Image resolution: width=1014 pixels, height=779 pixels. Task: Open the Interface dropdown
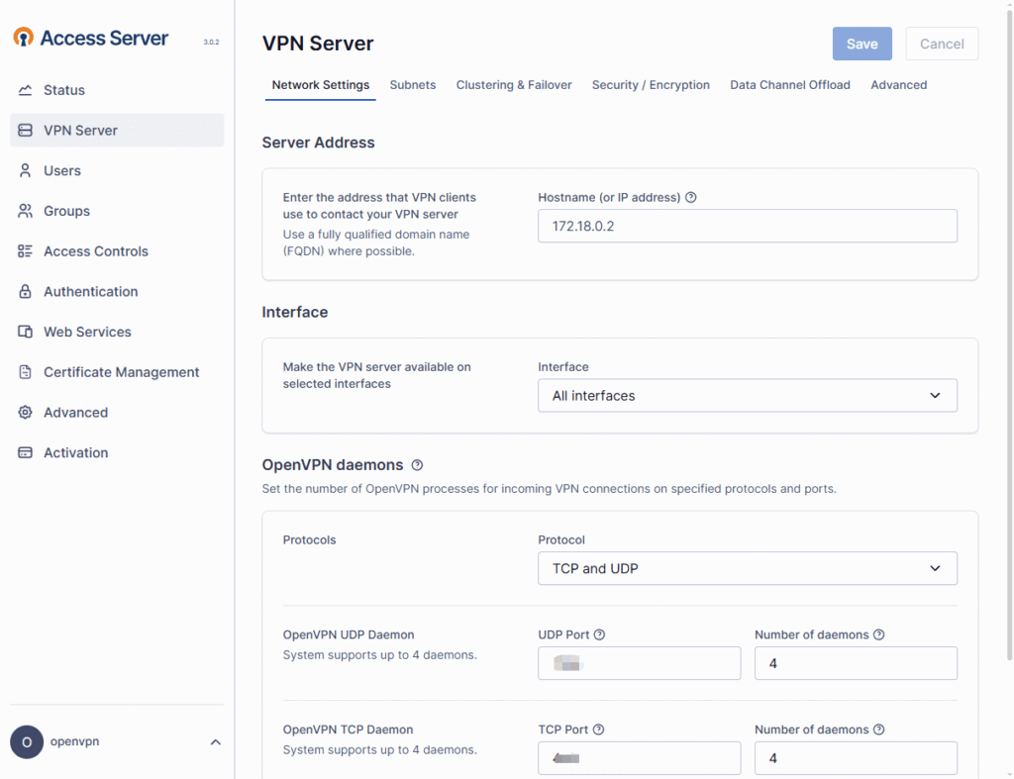pos(747,395)
